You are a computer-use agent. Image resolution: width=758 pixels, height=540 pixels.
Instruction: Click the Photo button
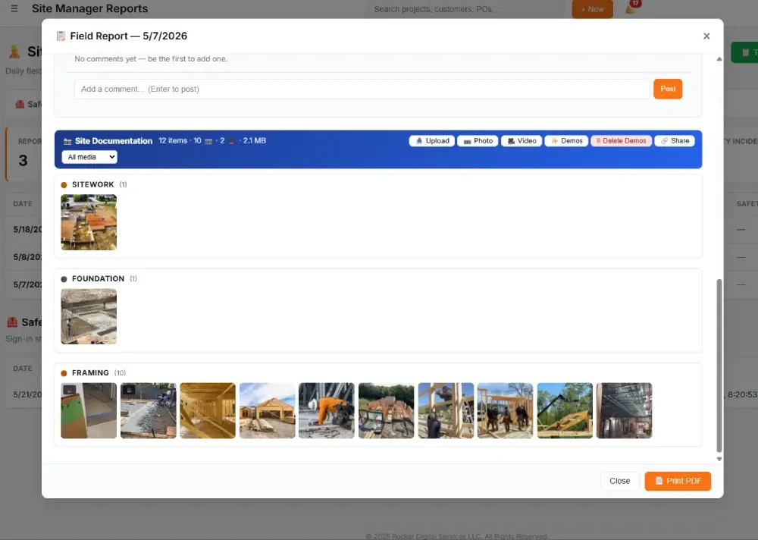coord(478,141)
